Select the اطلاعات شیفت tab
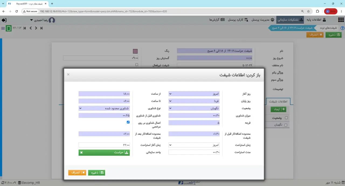The width and height of the screenshot is (345, 186). pyautogui.click(x=278, y=101)
